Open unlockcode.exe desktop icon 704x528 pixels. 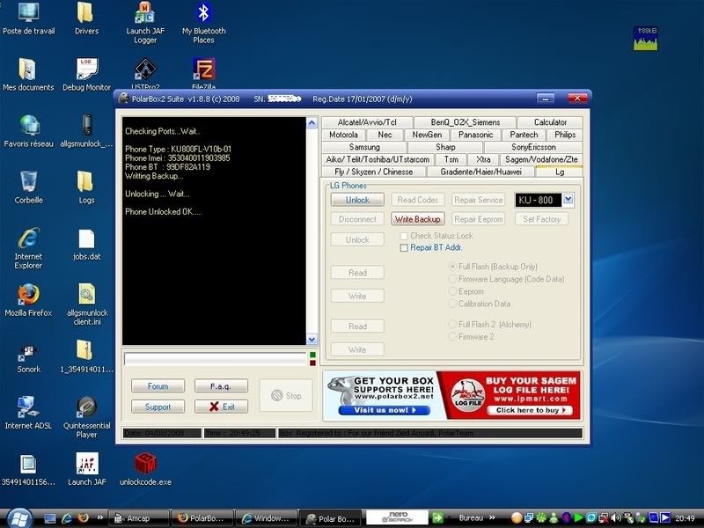coord(145,469)
